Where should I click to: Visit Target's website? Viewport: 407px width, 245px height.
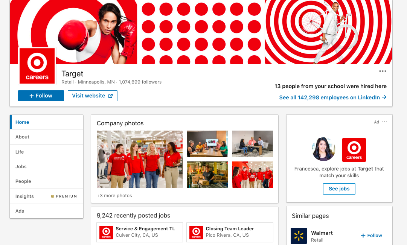coord(92,96)
